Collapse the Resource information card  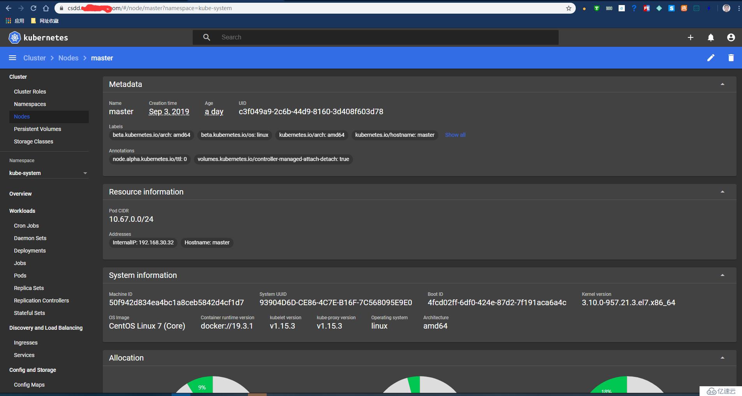tap(723, 192)
